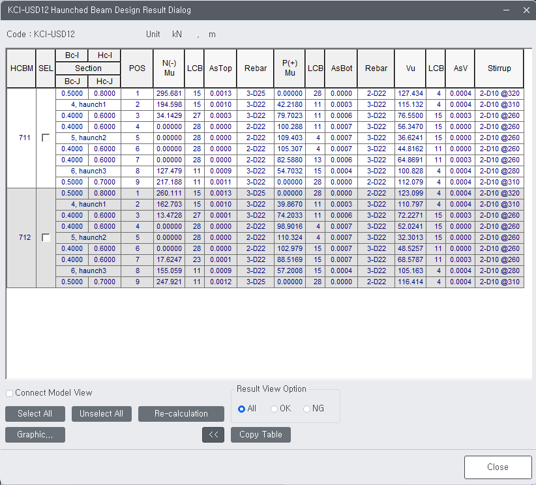This screenshot has height=485, width=536.
Task: Click beam 711 stirrup cell 2-D10 @320
Action: 499,93
